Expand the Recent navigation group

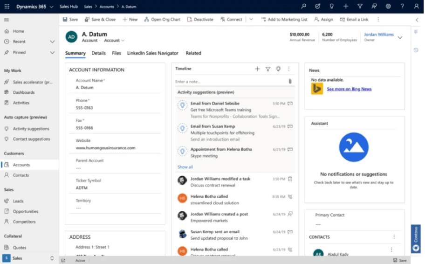pos(52,42)
